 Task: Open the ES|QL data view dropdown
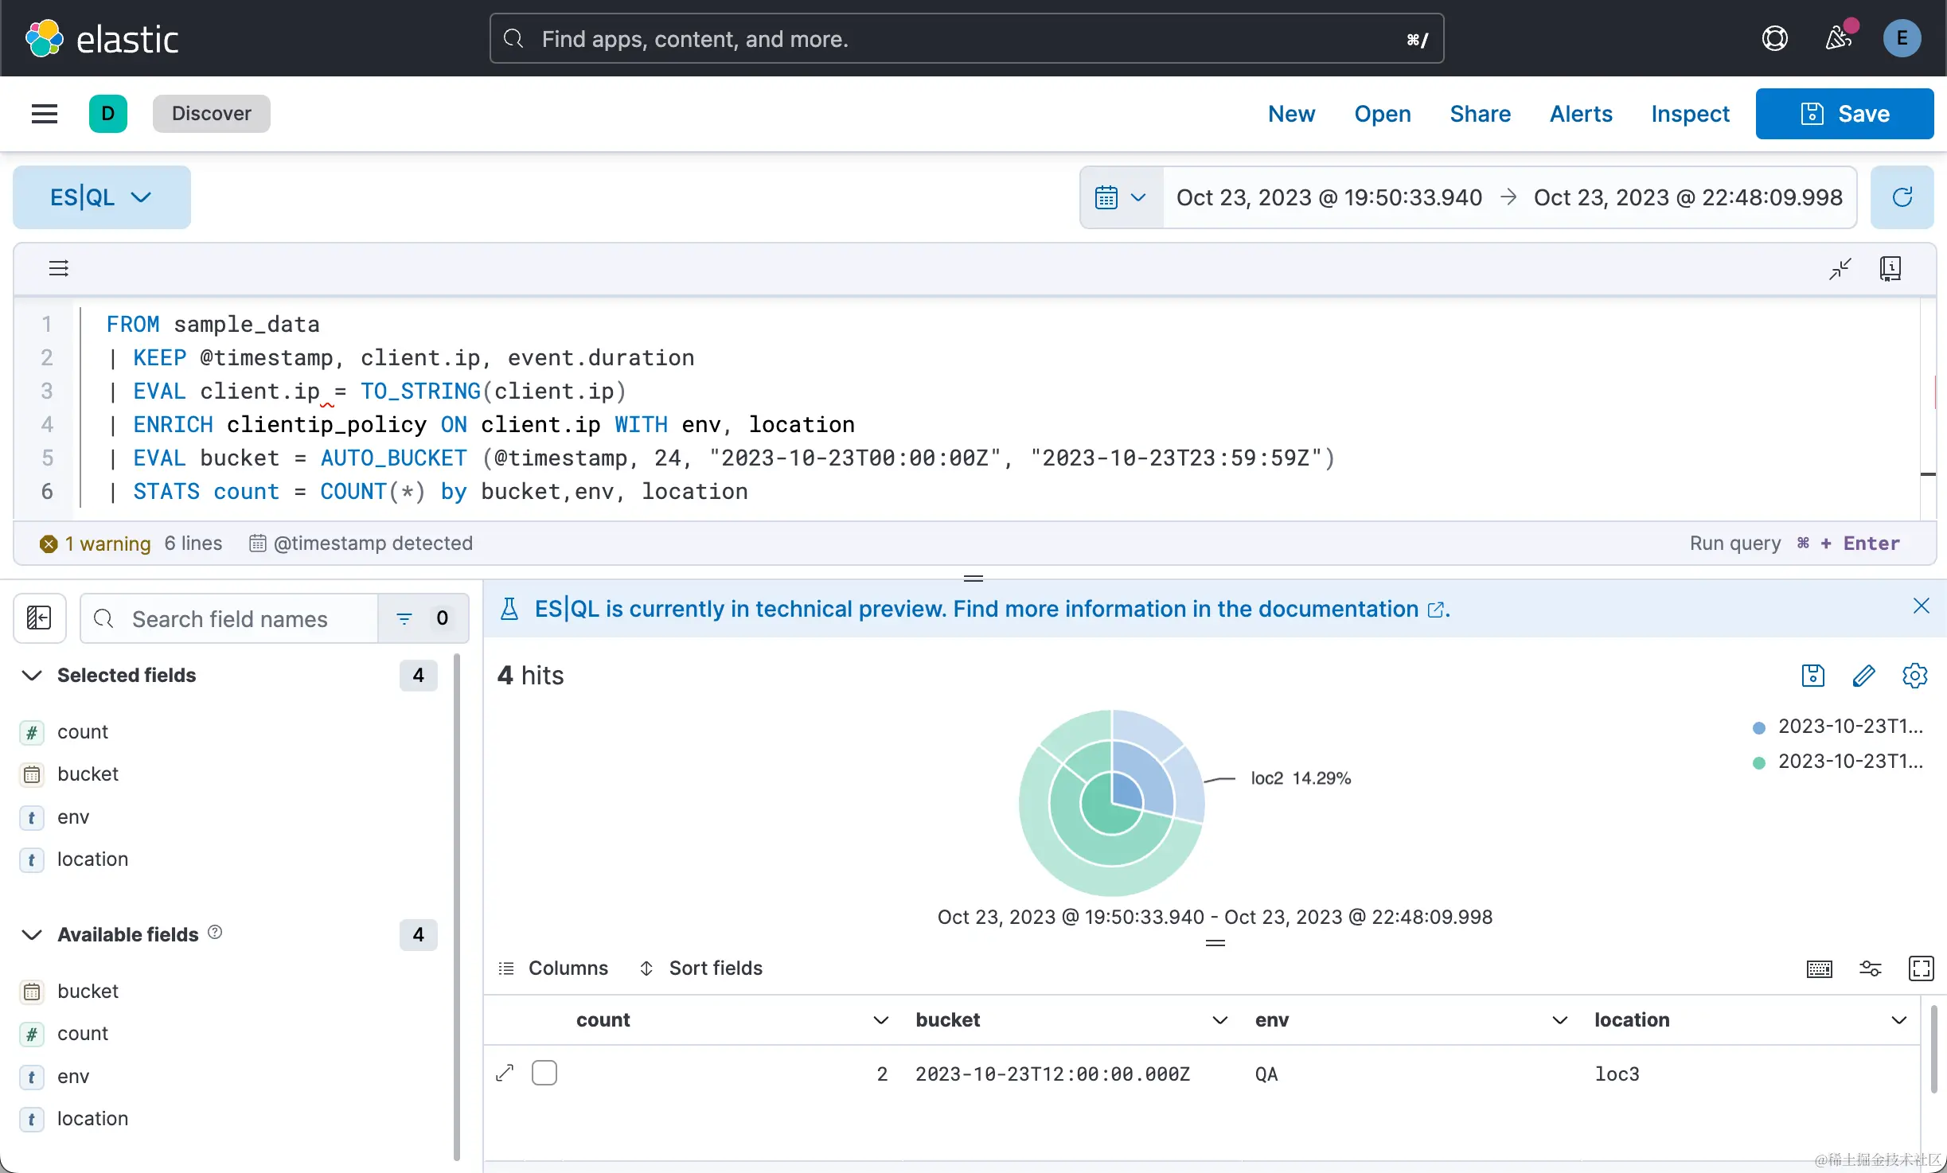pyautogui.click(x=101, y=197)
